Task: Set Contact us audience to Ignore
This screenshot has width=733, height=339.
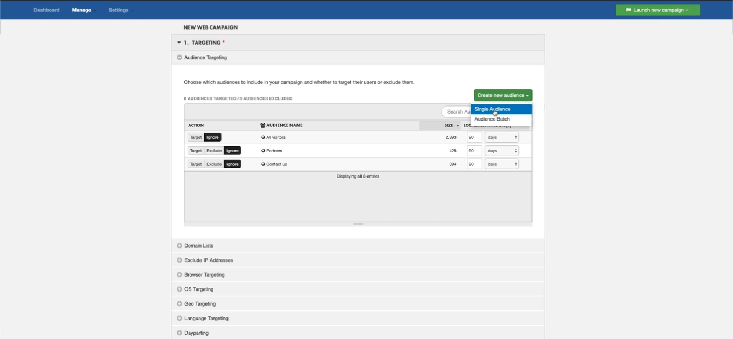Action: (x=232, y=164)
